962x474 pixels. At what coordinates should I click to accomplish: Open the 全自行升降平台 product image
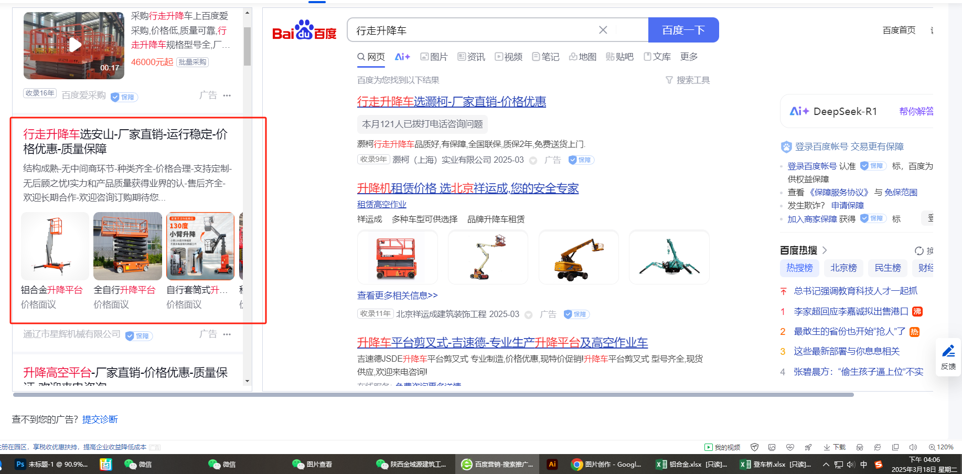point(127,246)
